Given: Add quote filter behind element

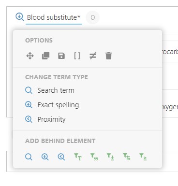Looking at the screenshot, I should (x=94, y=157).
